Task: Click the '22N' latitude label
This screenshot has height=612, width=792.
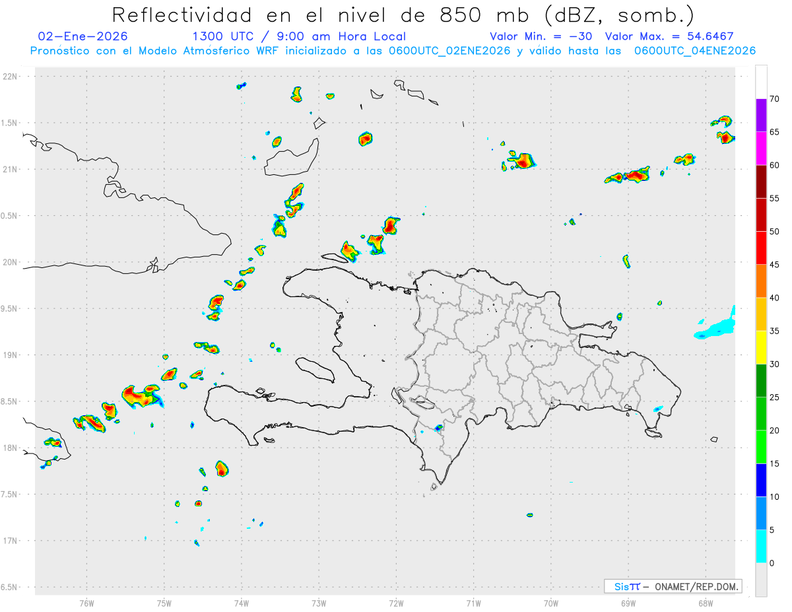Action: pyautogui.click(x=11, y=76)
